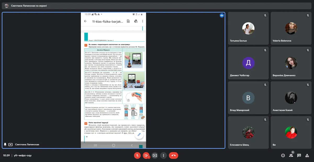Select Елизавета Швец's participant tile
The height and width of the screenshot is (162, 314).
pos(248,132)
